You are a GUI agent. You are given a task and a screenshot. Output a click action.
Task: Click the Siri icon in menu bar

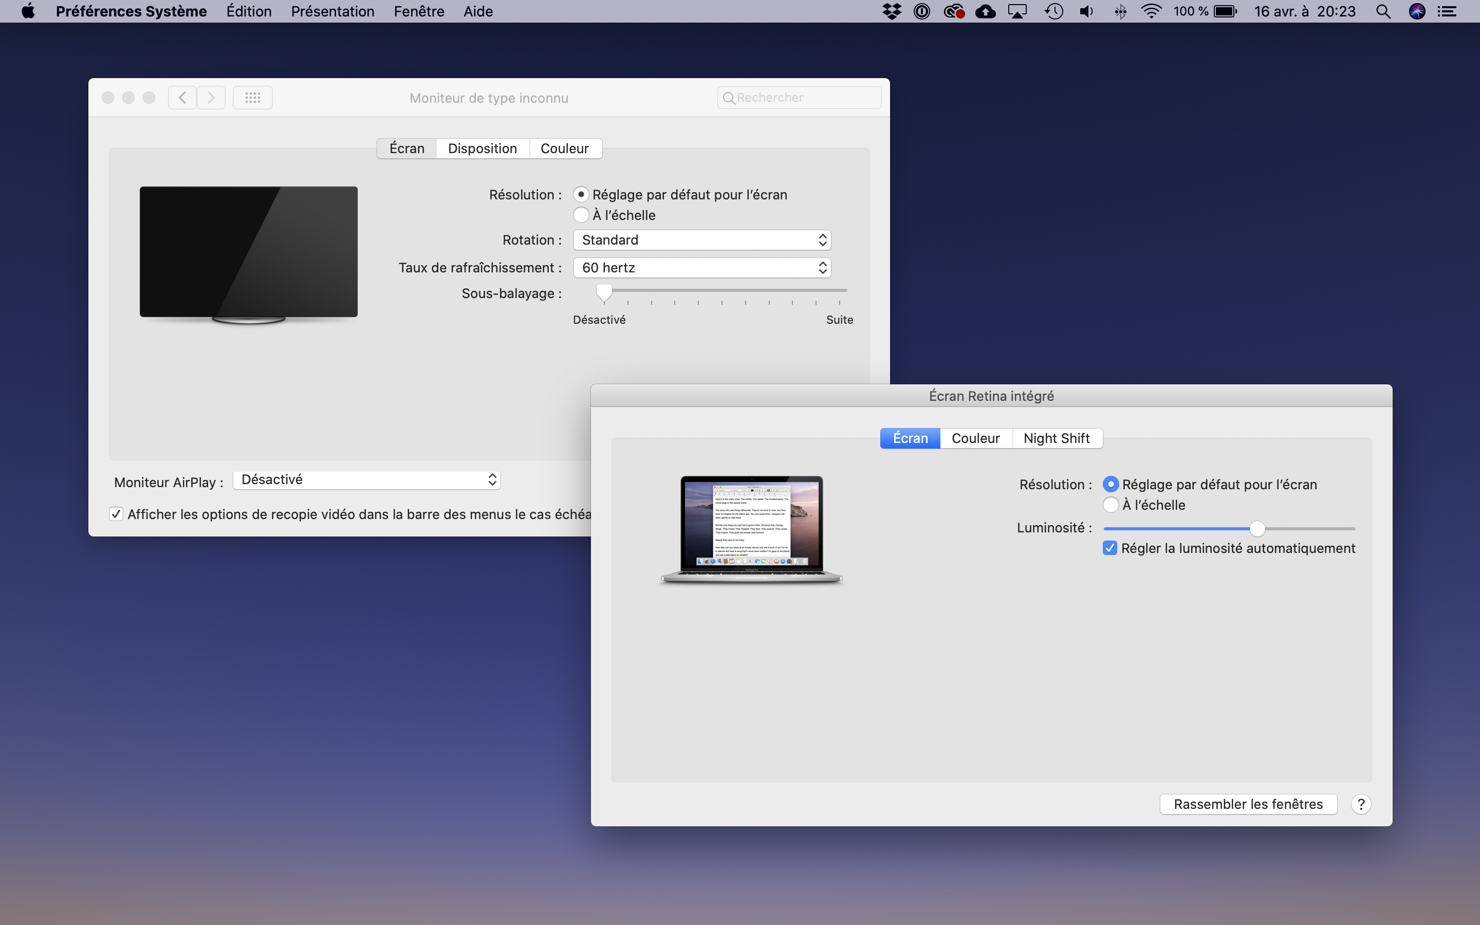(x=1417, y=12)
